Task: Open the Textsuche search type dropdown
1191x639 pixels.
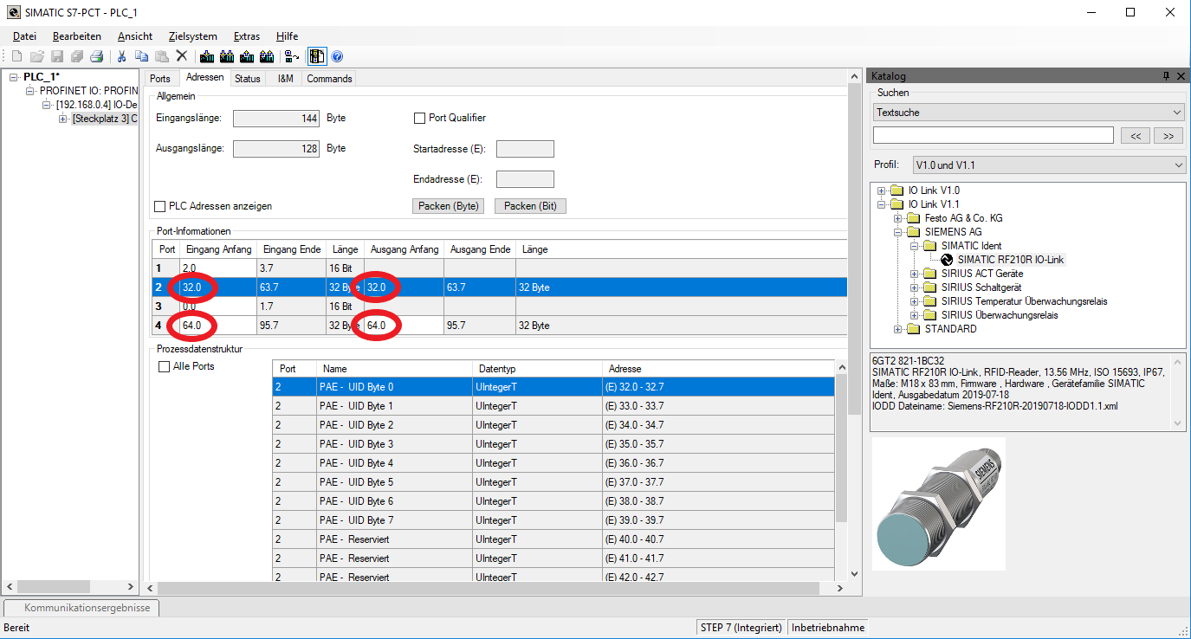Action: click(x=1029, y=113)
